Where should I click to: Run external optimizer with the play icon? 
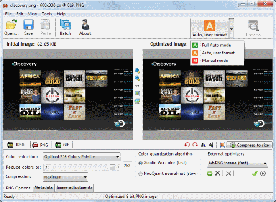263,174
